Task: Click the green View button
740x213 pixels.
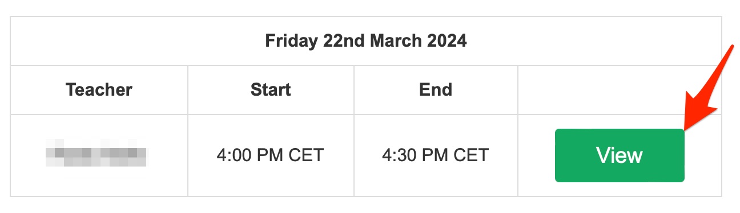Action: (620, 155)
